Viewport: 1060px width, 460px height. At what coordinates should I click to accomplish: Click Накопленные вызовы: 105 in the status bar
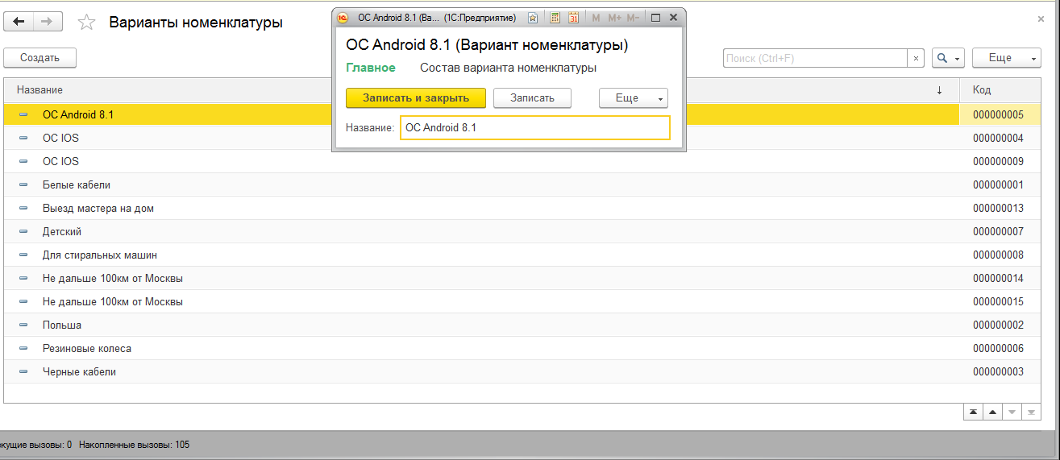pos(135,445)
